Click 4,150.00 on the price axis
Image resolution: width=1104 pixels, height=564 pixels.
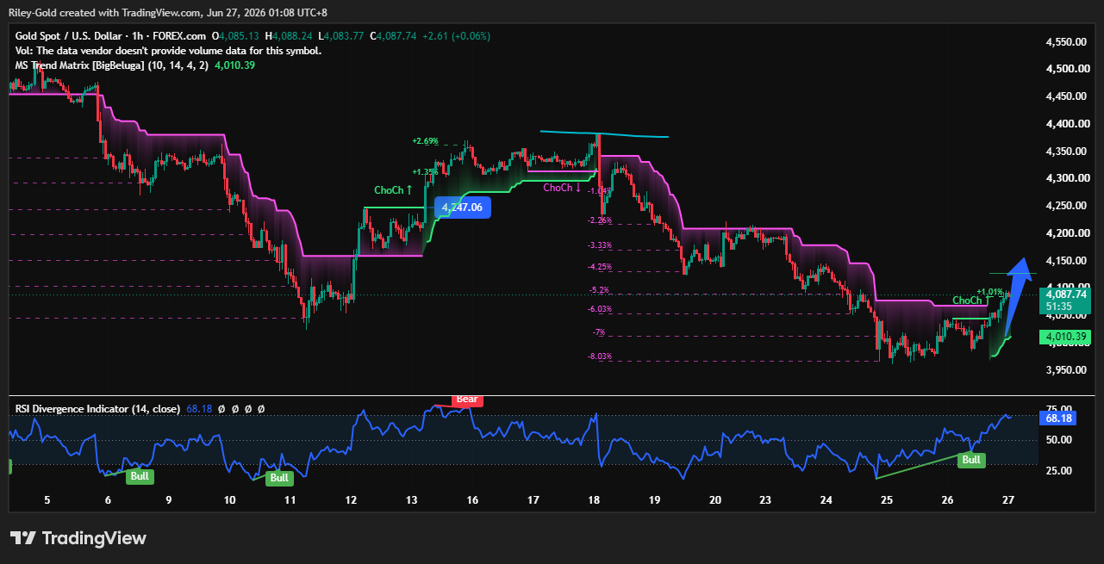pos(1064,261)
